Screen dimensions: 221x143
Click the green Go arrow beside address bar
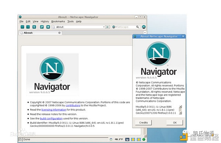[x=108, y=27]
